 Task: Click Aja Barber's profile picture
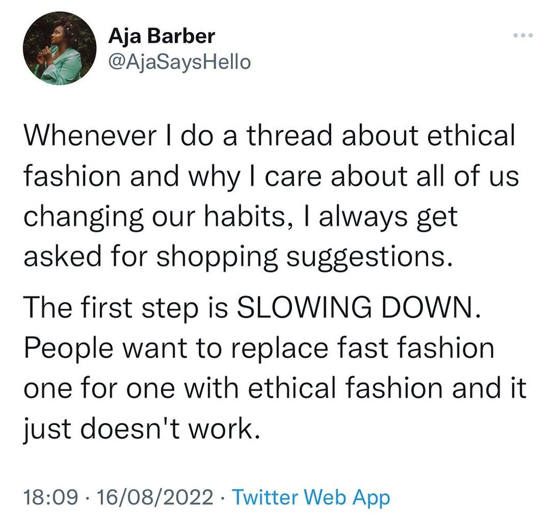coord(60,48)
